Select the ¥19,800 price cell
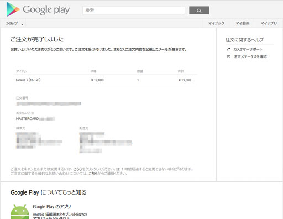The height and width of the screenshot is (219, 283). click(97, 80)
